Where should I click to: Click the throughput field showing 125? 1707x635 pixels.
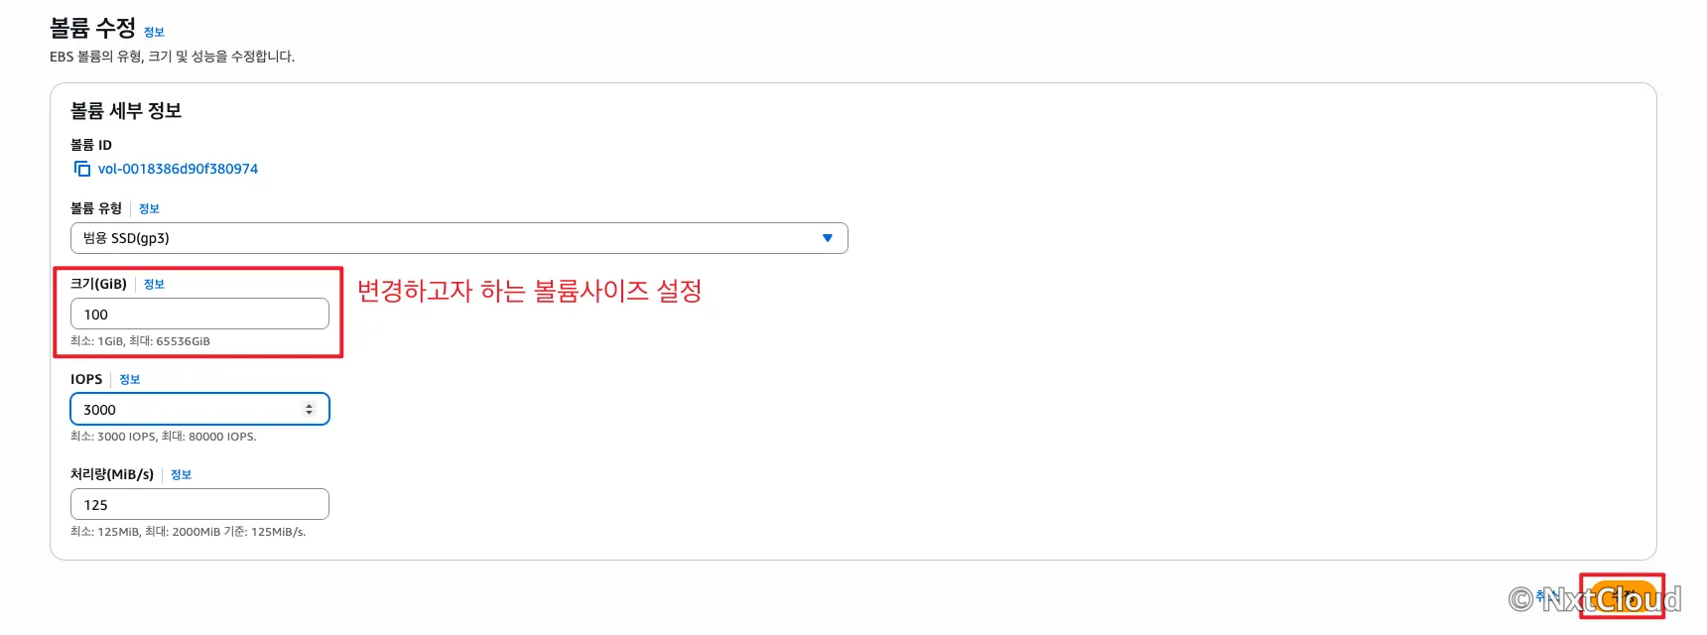point(199,504)
